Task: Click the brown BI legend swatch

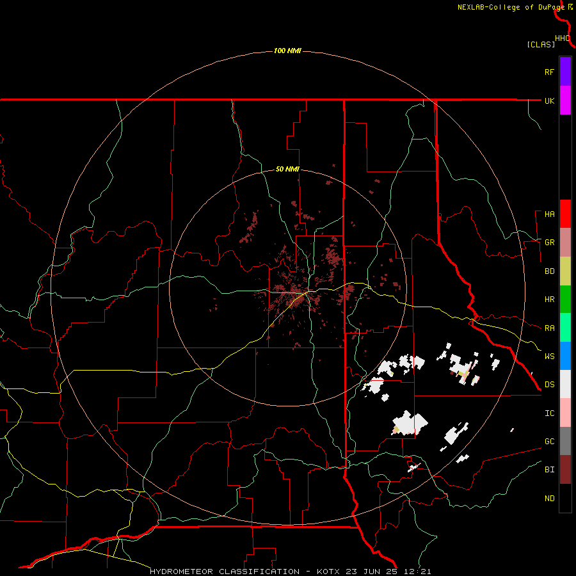Action: (x=565, y=470)
